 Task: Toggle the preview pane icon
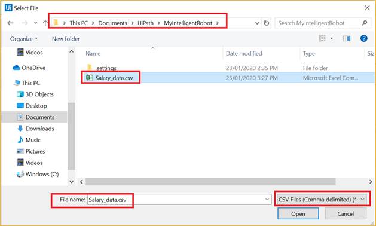point(347,39)
